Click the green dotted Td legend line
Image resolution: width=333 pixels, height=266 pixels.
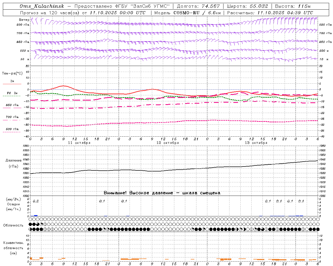tap(11, 96)
